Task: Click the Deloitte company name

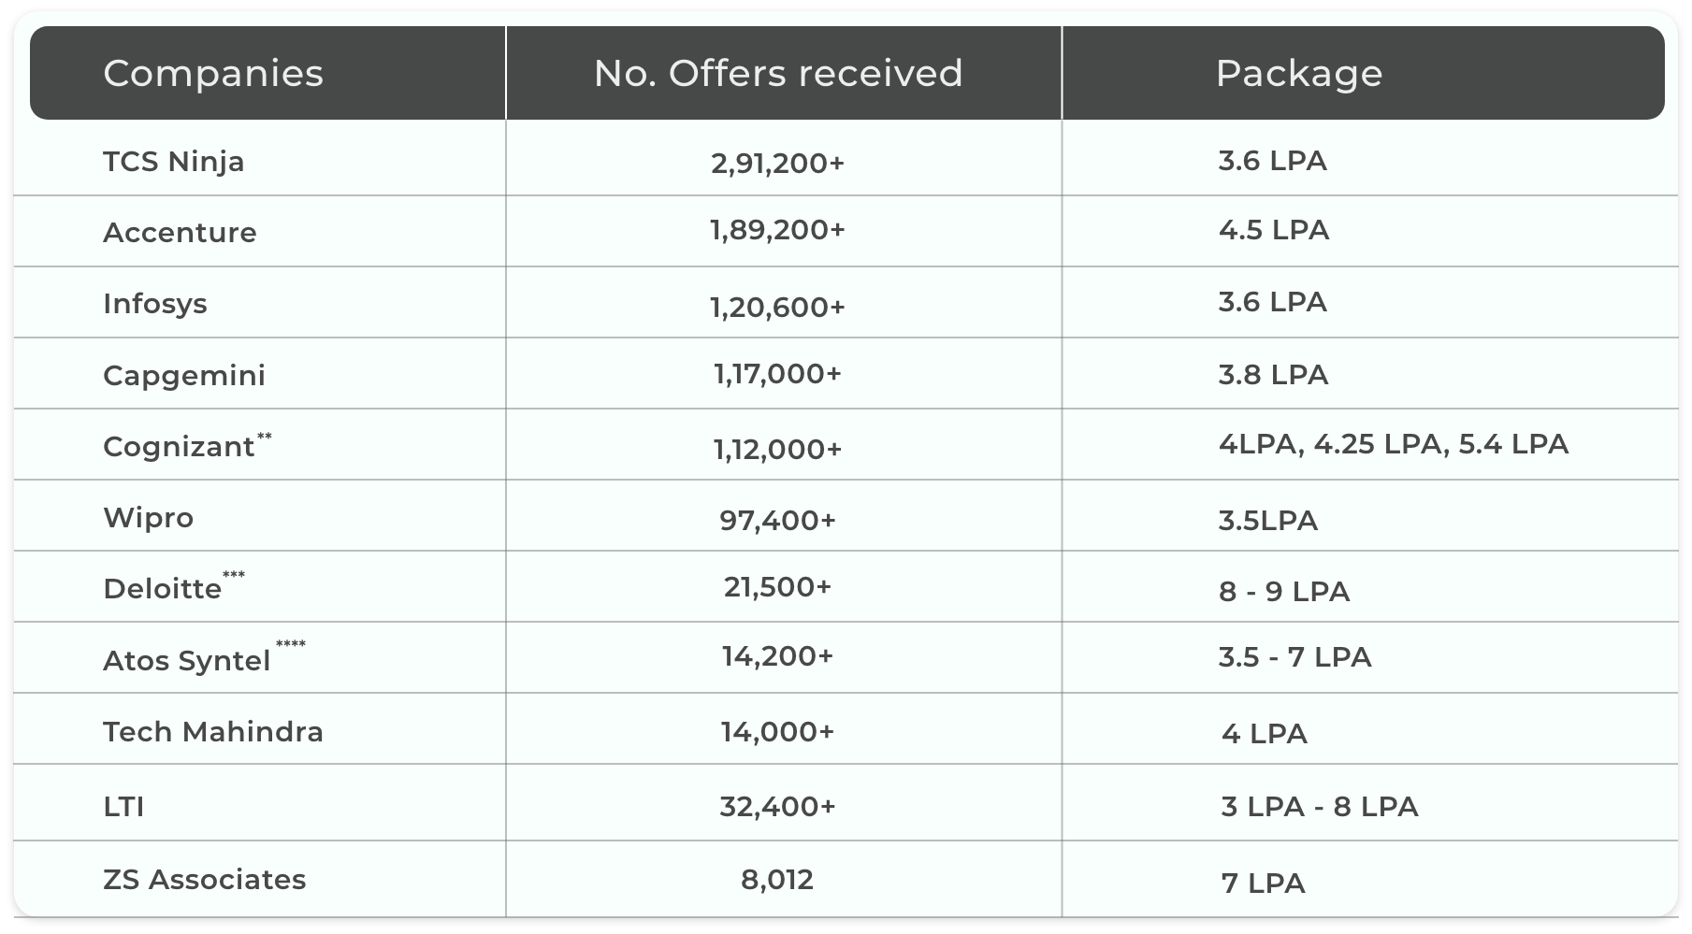Action: point(163,589)
